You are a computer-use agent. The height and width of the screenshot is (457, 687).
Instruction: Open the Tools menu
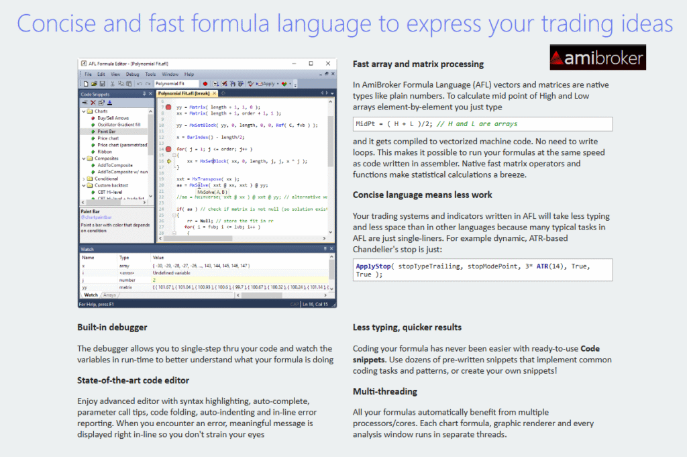click(x=150, y=74)
